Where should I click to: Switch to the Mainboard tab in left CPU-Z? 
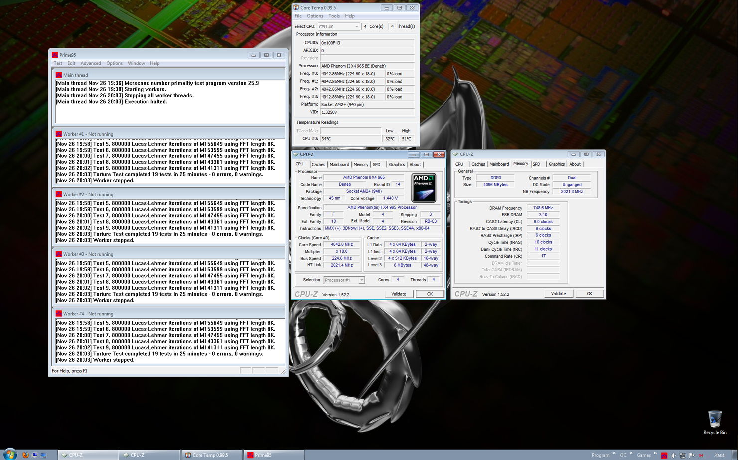click(x=339, y=165)
